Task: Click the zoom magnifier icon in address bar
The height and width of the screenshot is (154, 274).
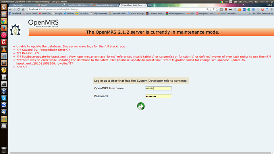Action: pos(207,10)
